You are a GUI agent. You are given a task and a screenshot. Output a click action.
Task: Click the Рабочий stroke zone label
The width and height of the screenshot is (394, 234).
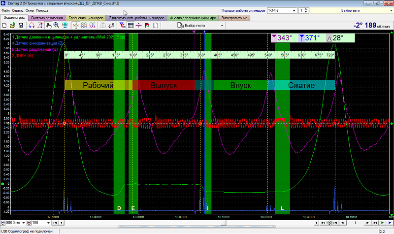[98, 85]
